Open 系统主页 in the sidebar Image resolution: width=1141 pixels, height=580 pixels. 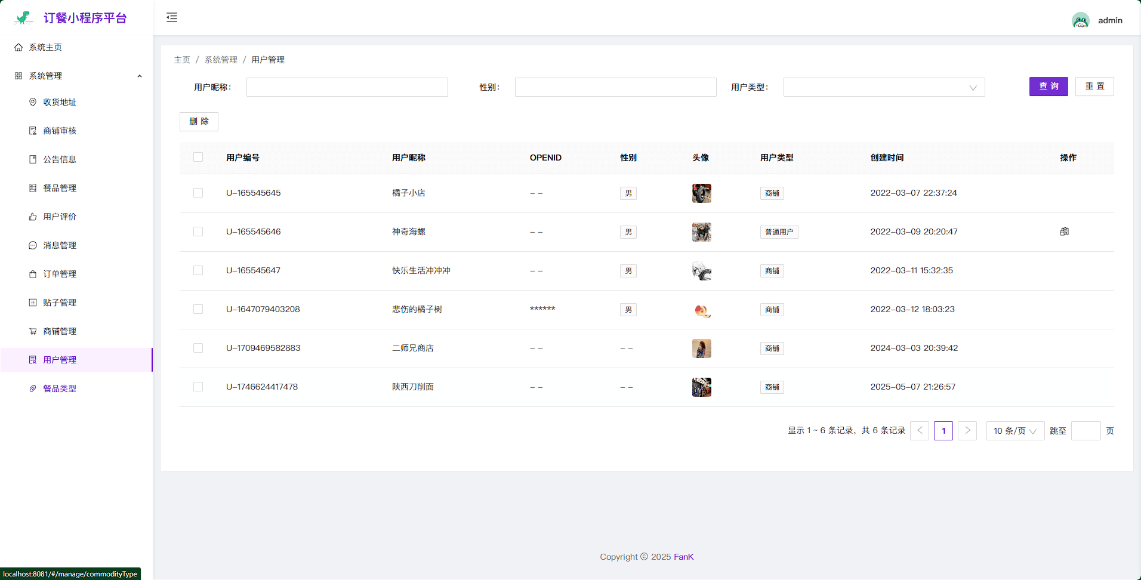(45, 47)
